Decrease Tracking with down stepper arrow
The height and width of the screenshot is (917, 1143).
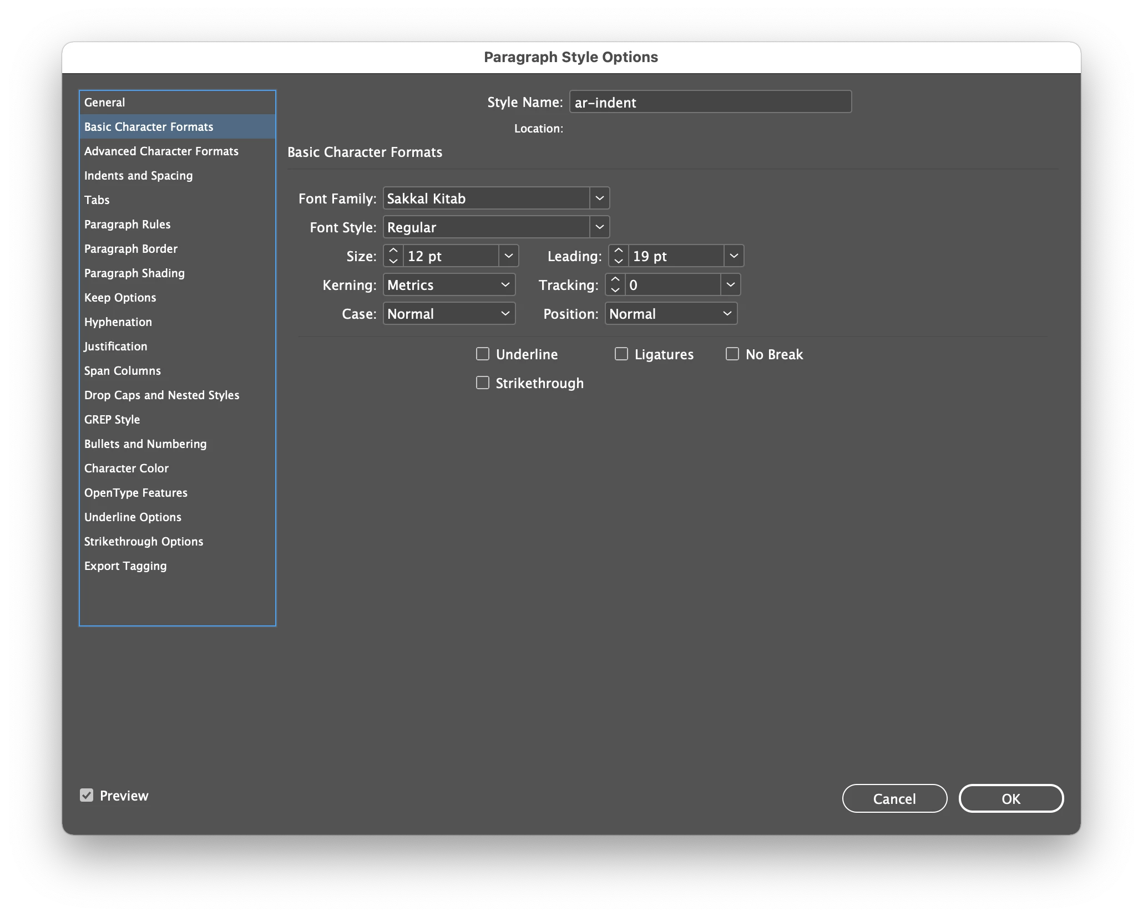[615, 290]
